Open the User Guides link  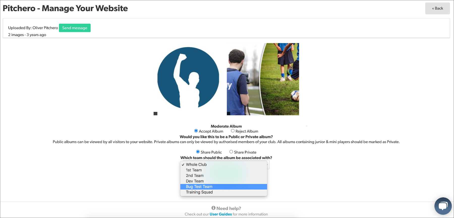point(221,214)
